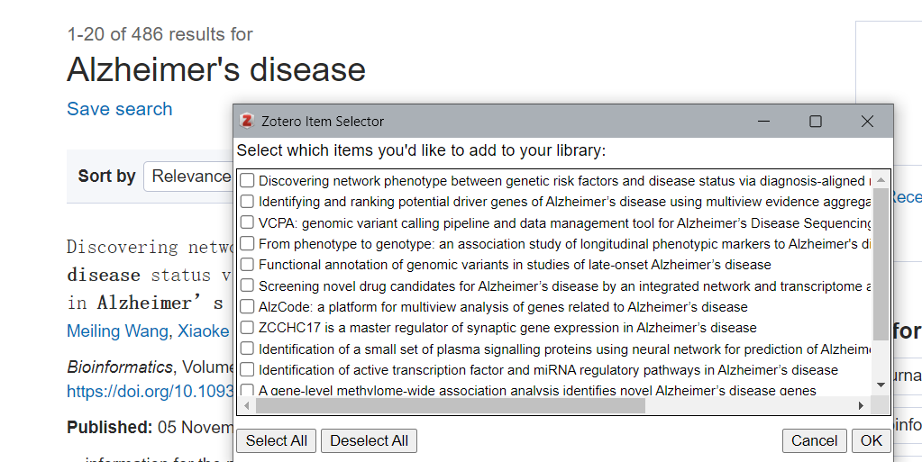Select the ZCCHC17 master regulator checkbox
Screen dimensions: 922x462
click(x=248, y=328)
